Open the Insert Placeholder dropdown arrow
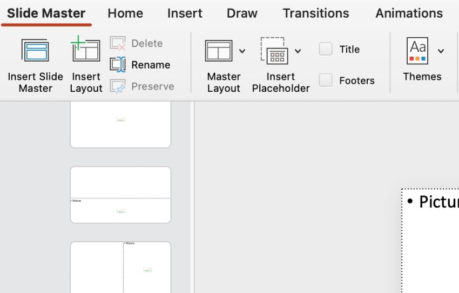 point(298,51)
